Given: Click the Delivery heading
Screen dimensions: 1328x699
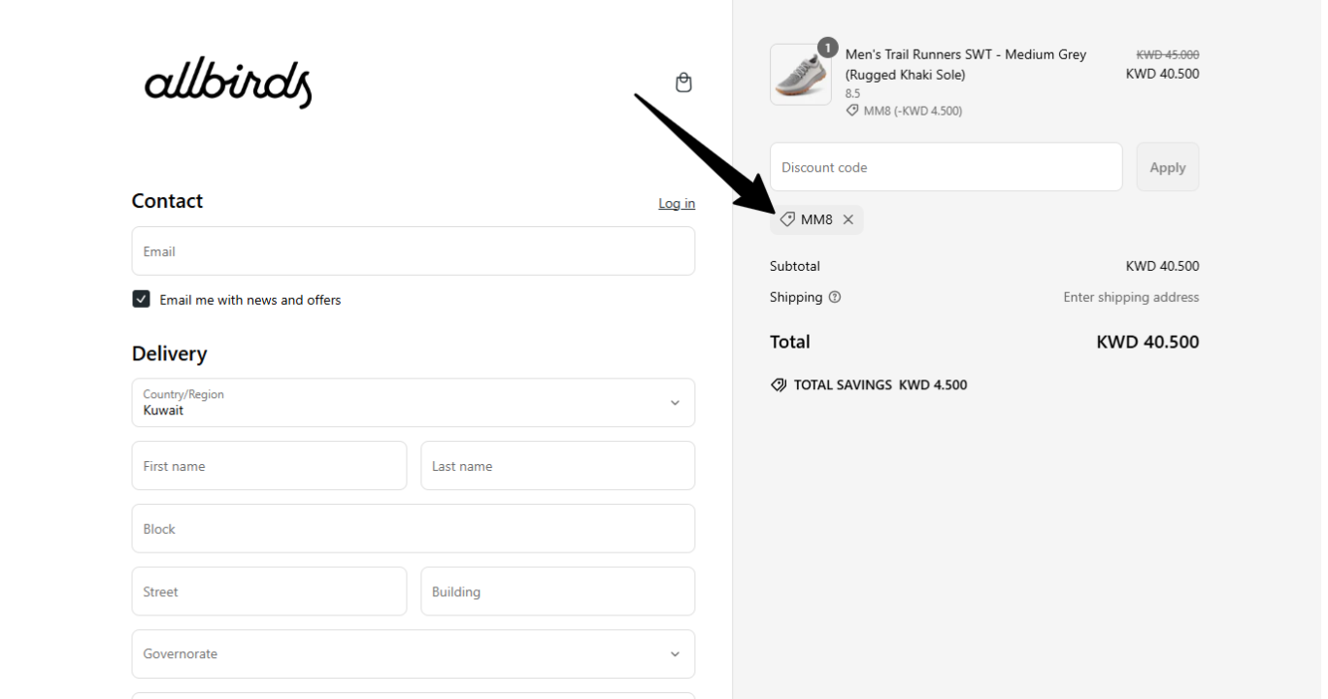Looking at the screenshot, I should [169, 353].
